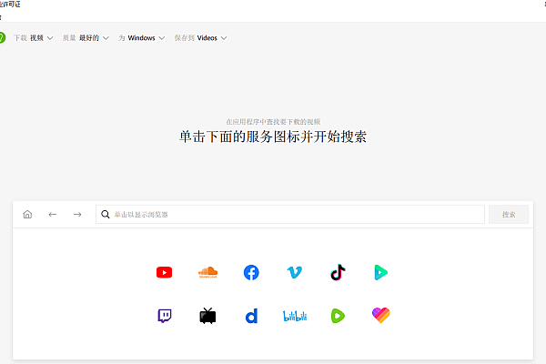Screen dimensions: 546x364
Task: Navigate forward with right arrow
Action: 77,214
